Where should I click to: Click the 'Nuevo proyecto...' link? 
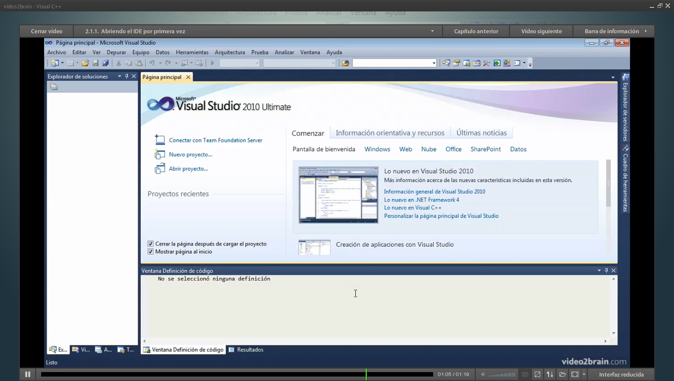pyautogui.click(x=190, y=155)
